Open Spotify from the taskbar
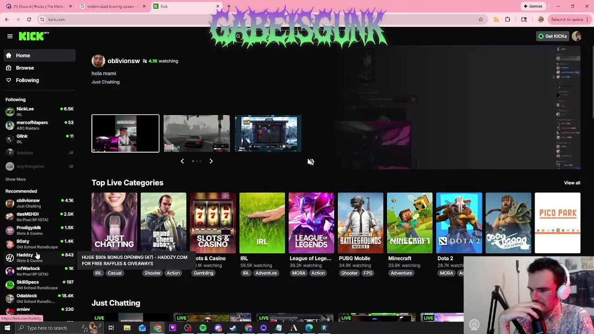This screenshot has width=594, height=334. (x=203, y=328)
